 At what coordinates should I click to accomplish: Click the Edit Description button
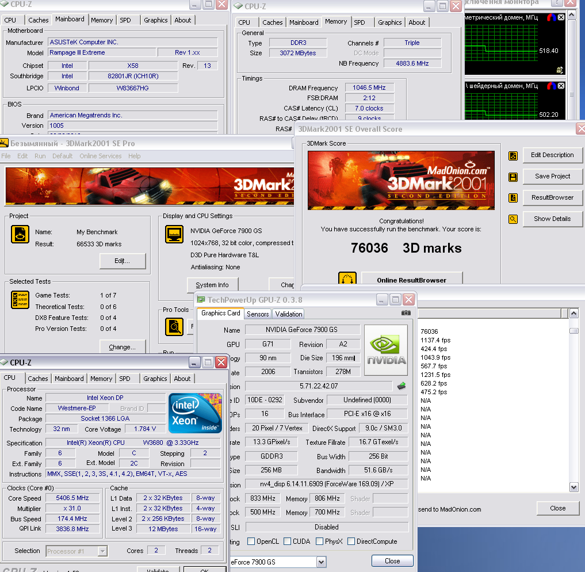point(552,155)
